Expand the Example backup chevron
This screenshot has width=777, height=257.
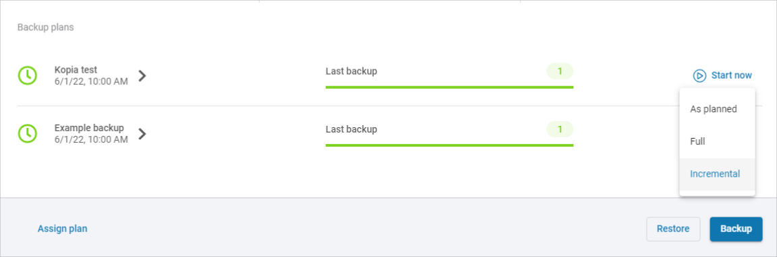pyautogui.click(x=142, y=134)
